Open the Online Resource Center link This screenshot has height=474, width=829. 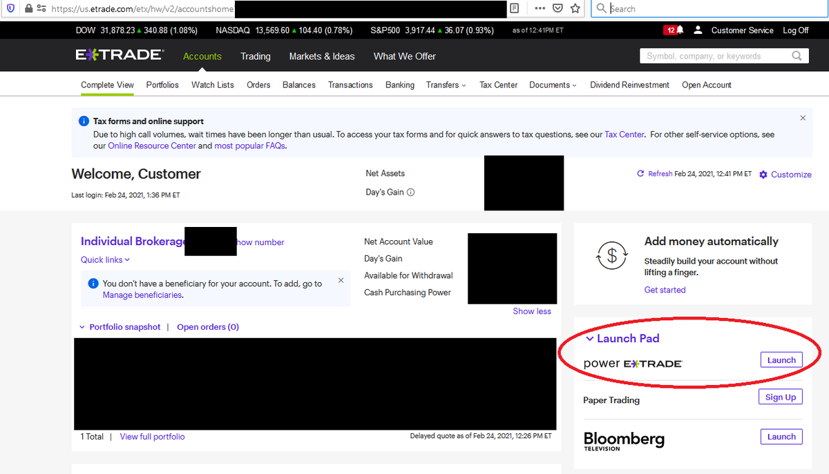(152, 146)
